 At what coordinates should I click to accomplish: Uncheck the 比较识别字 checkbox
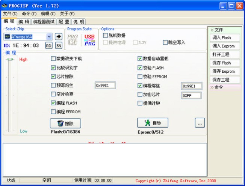tap(53, 67)
